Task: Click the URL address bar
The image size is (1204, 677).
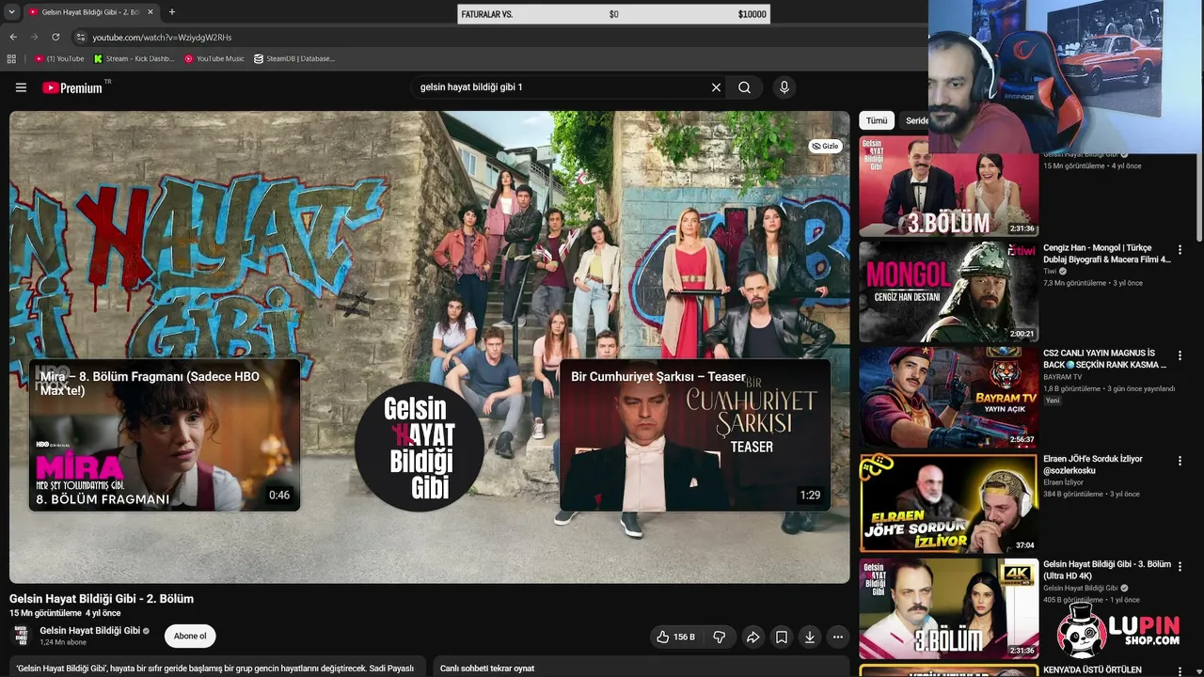Action: (499, 37)
